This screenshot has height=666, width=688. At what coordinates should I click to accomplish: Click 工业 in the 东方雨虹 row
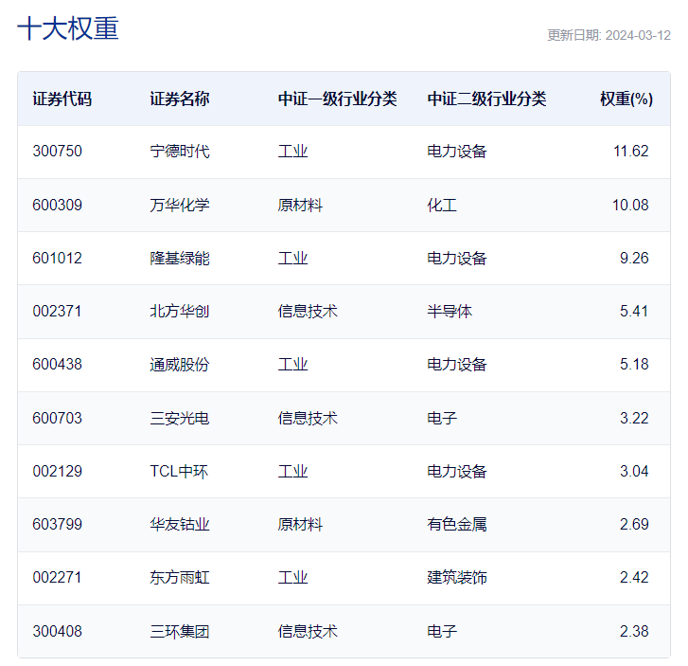pyautogui.click(x=292, y=577)
